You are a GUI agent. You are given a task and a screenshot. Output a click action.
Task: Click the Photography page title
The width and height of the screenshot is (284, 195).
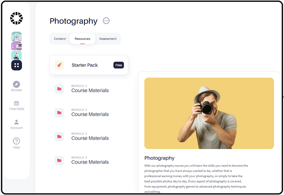73,21
